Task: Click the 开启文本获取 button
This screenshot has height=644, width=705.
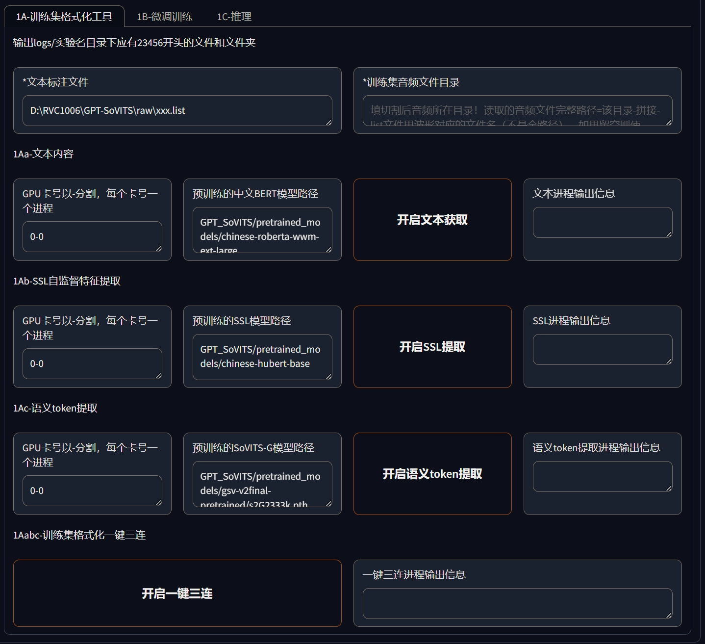Action: [x=432, y=220]
